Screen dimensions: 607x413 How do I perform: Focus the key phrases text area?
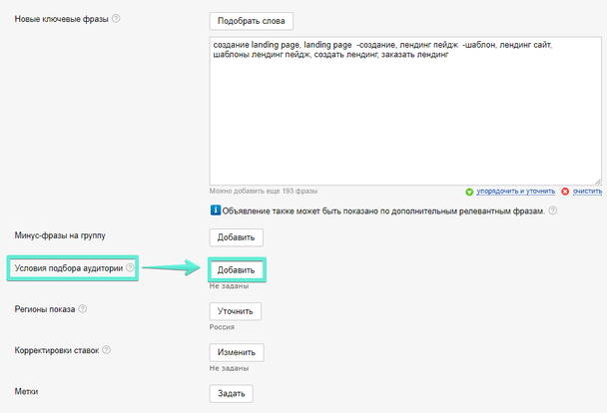(x=405, y=120)
